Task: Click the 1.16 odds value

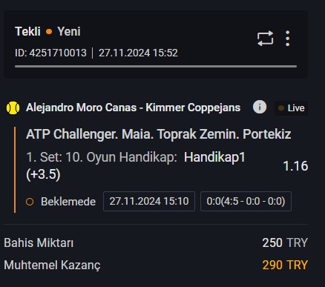Action: (295, 166)
